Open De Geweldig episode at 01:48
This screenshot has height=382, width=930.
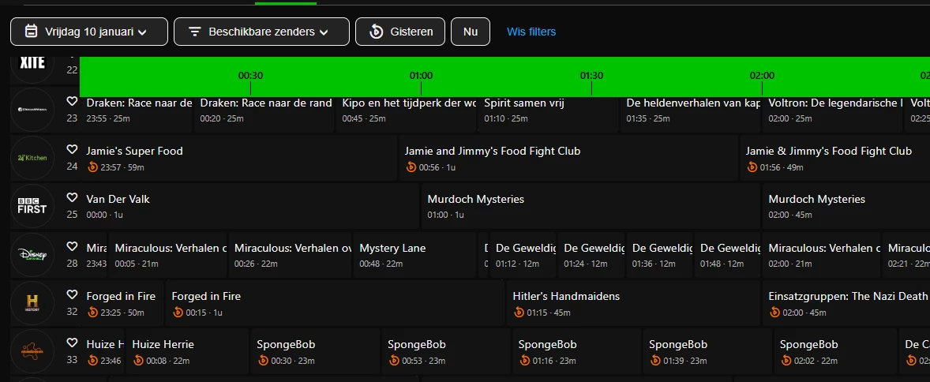click(x=728, y=254)
